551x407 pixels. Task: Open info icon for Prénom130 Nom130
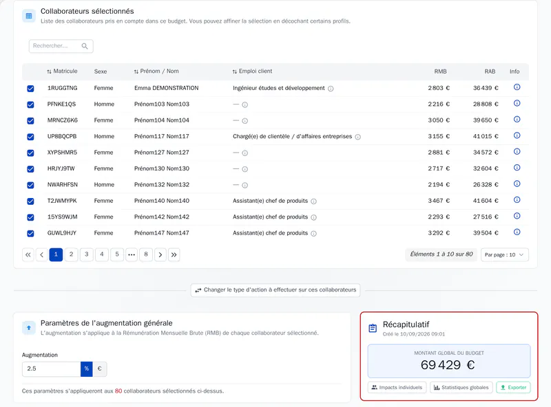coord(517,168)
